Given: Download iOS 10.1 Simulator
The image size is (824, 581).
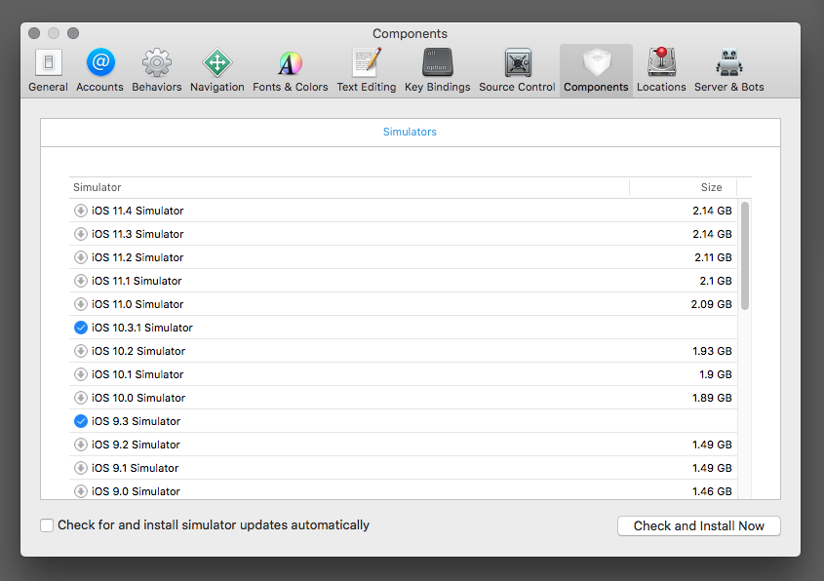Looking at the screenshot, I should (80, 374).
